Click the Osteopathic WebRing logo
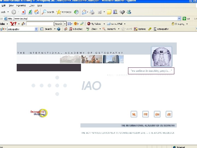The image size is (197, 148). tap(39, 113)
